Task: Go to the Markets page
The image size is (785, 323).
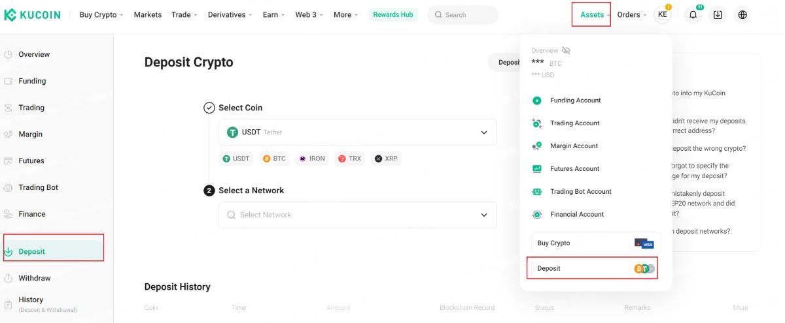Action: coord(148,14)
